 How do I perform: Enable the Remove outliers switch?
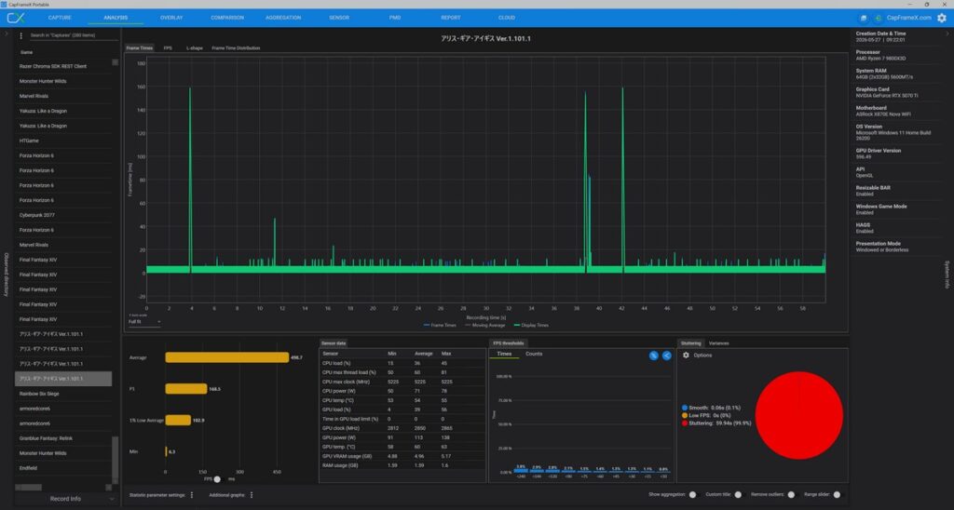[x=790, y=495]
